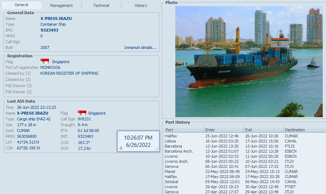Viewport: 326px width, 194px height.
Task: Select longitude 62°28.195 W
Action: click(x=28, y=148)
